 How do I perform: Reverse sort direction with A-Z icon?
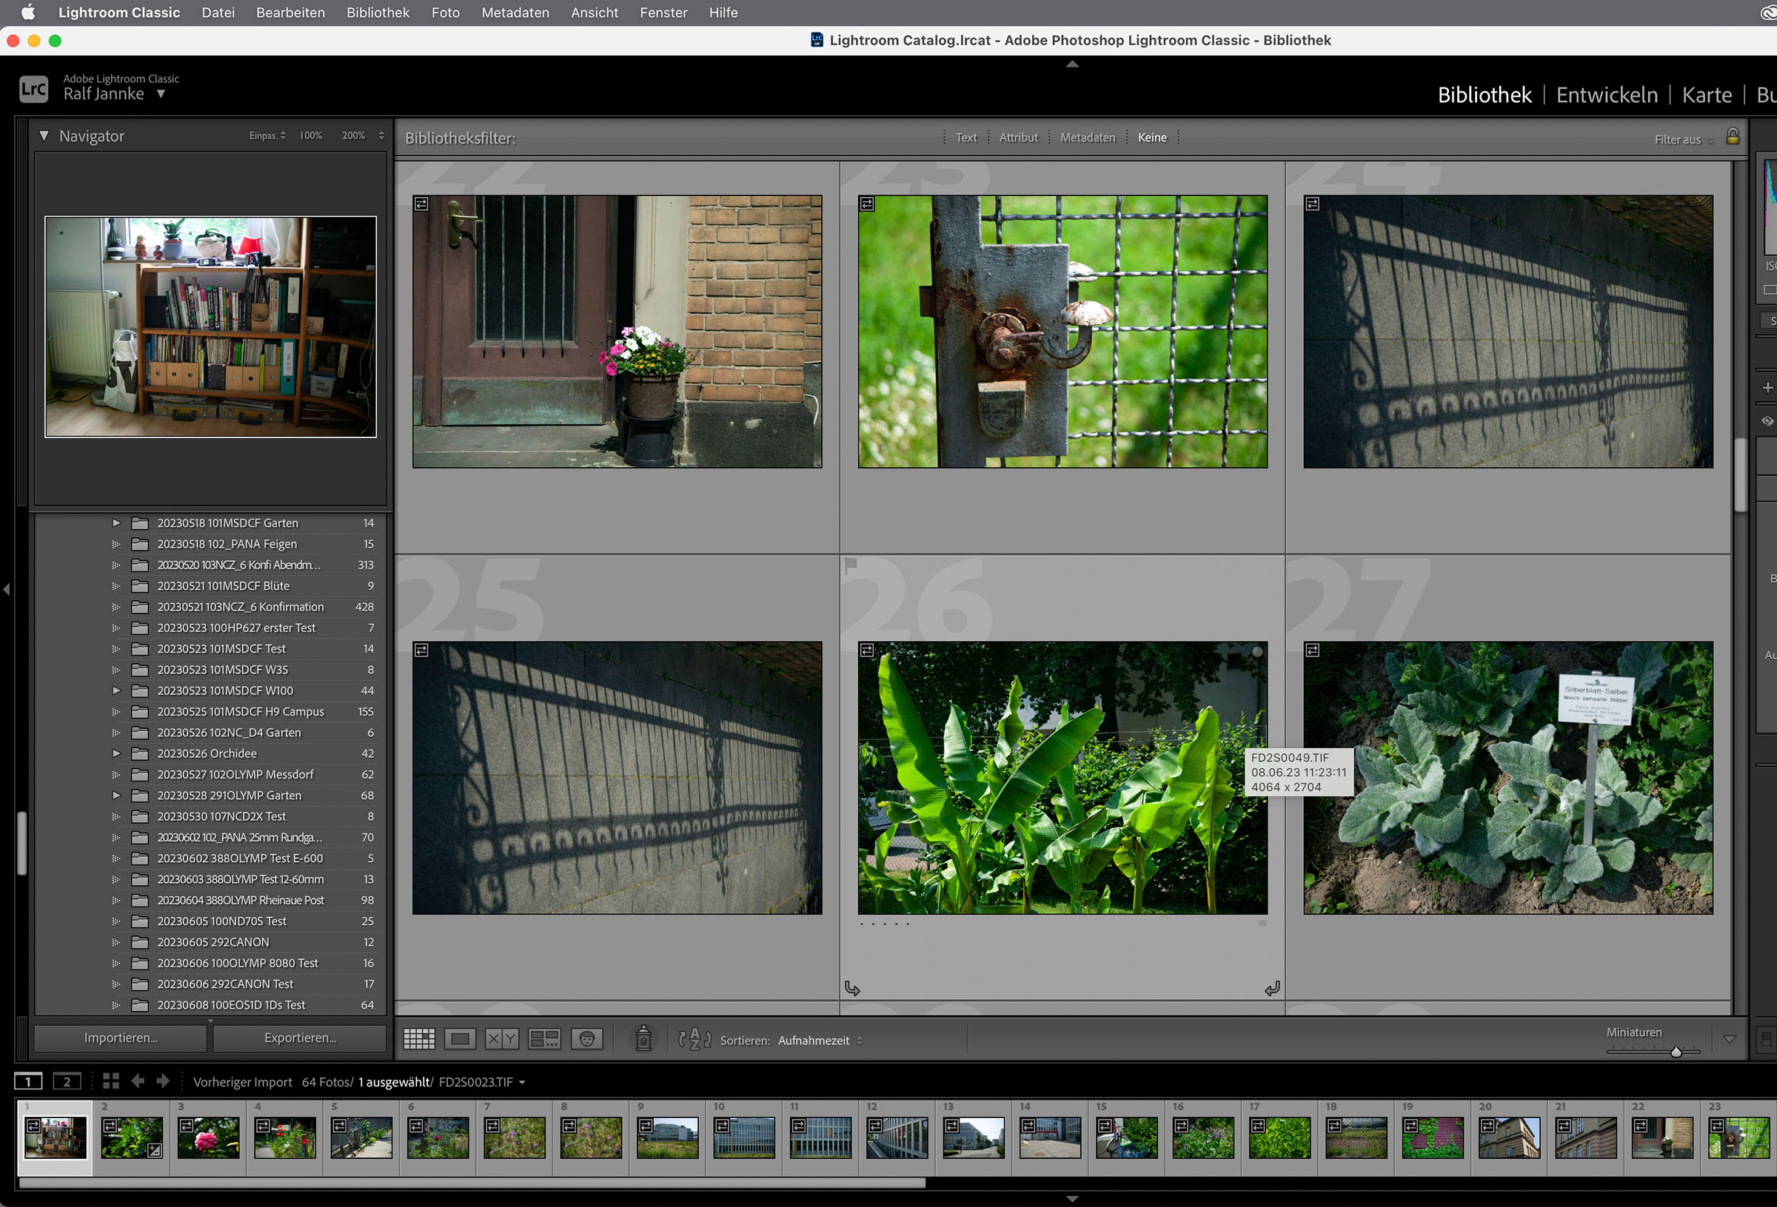[695, 1039]
